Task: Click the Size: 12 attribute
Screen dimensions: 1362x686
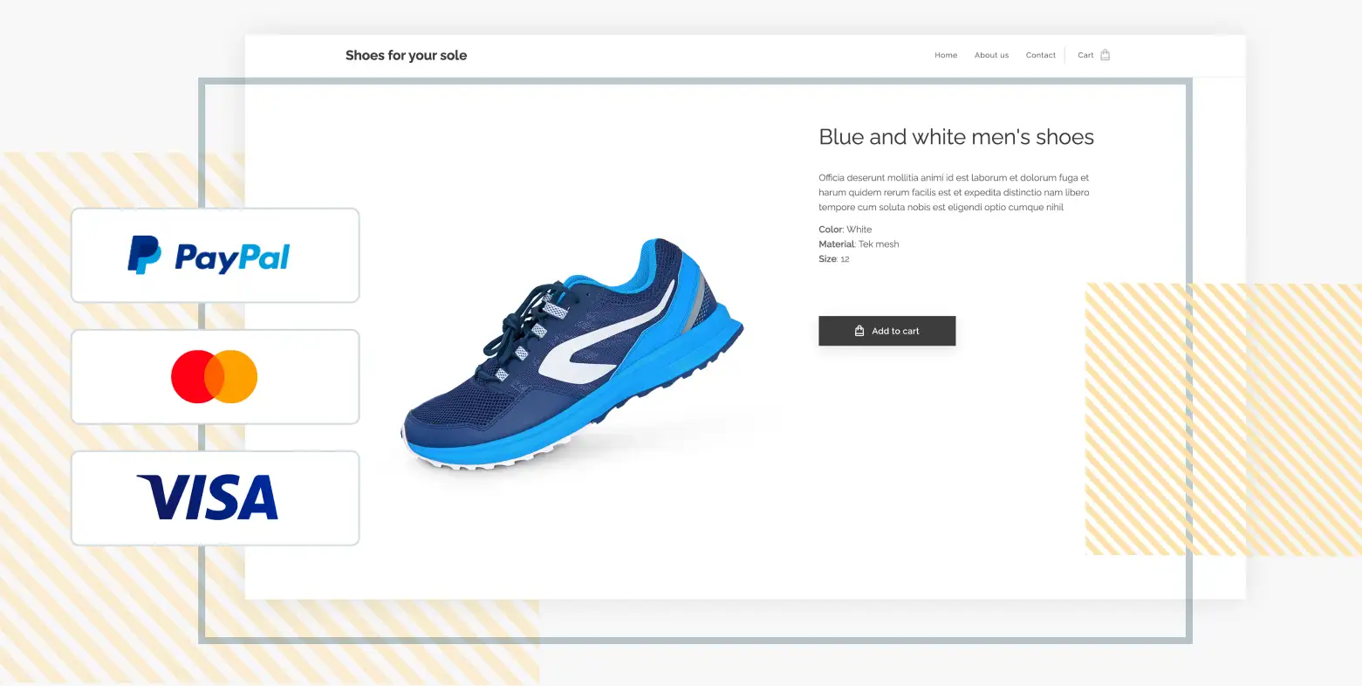Action: 833,259
